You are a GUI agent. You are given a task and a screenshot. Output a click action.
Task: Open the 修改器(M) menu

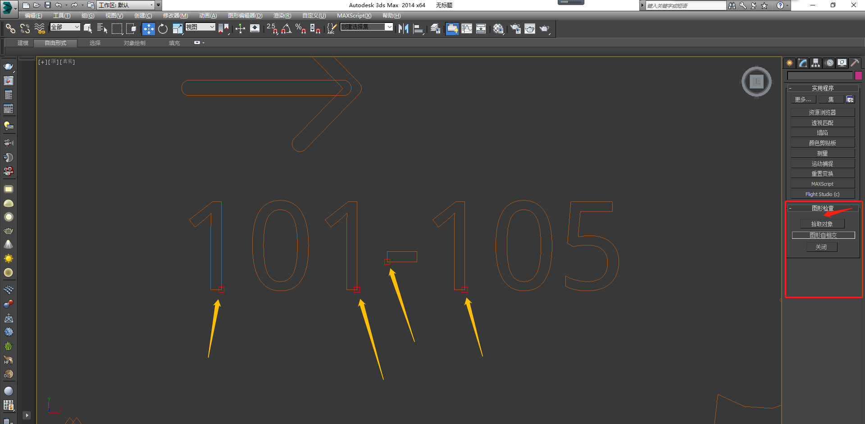(175, 16)
